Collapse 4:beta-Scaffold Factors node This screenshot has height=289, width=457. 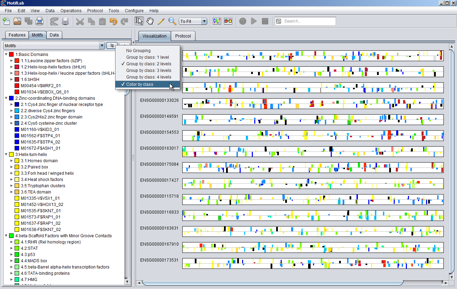pos(6,236)
